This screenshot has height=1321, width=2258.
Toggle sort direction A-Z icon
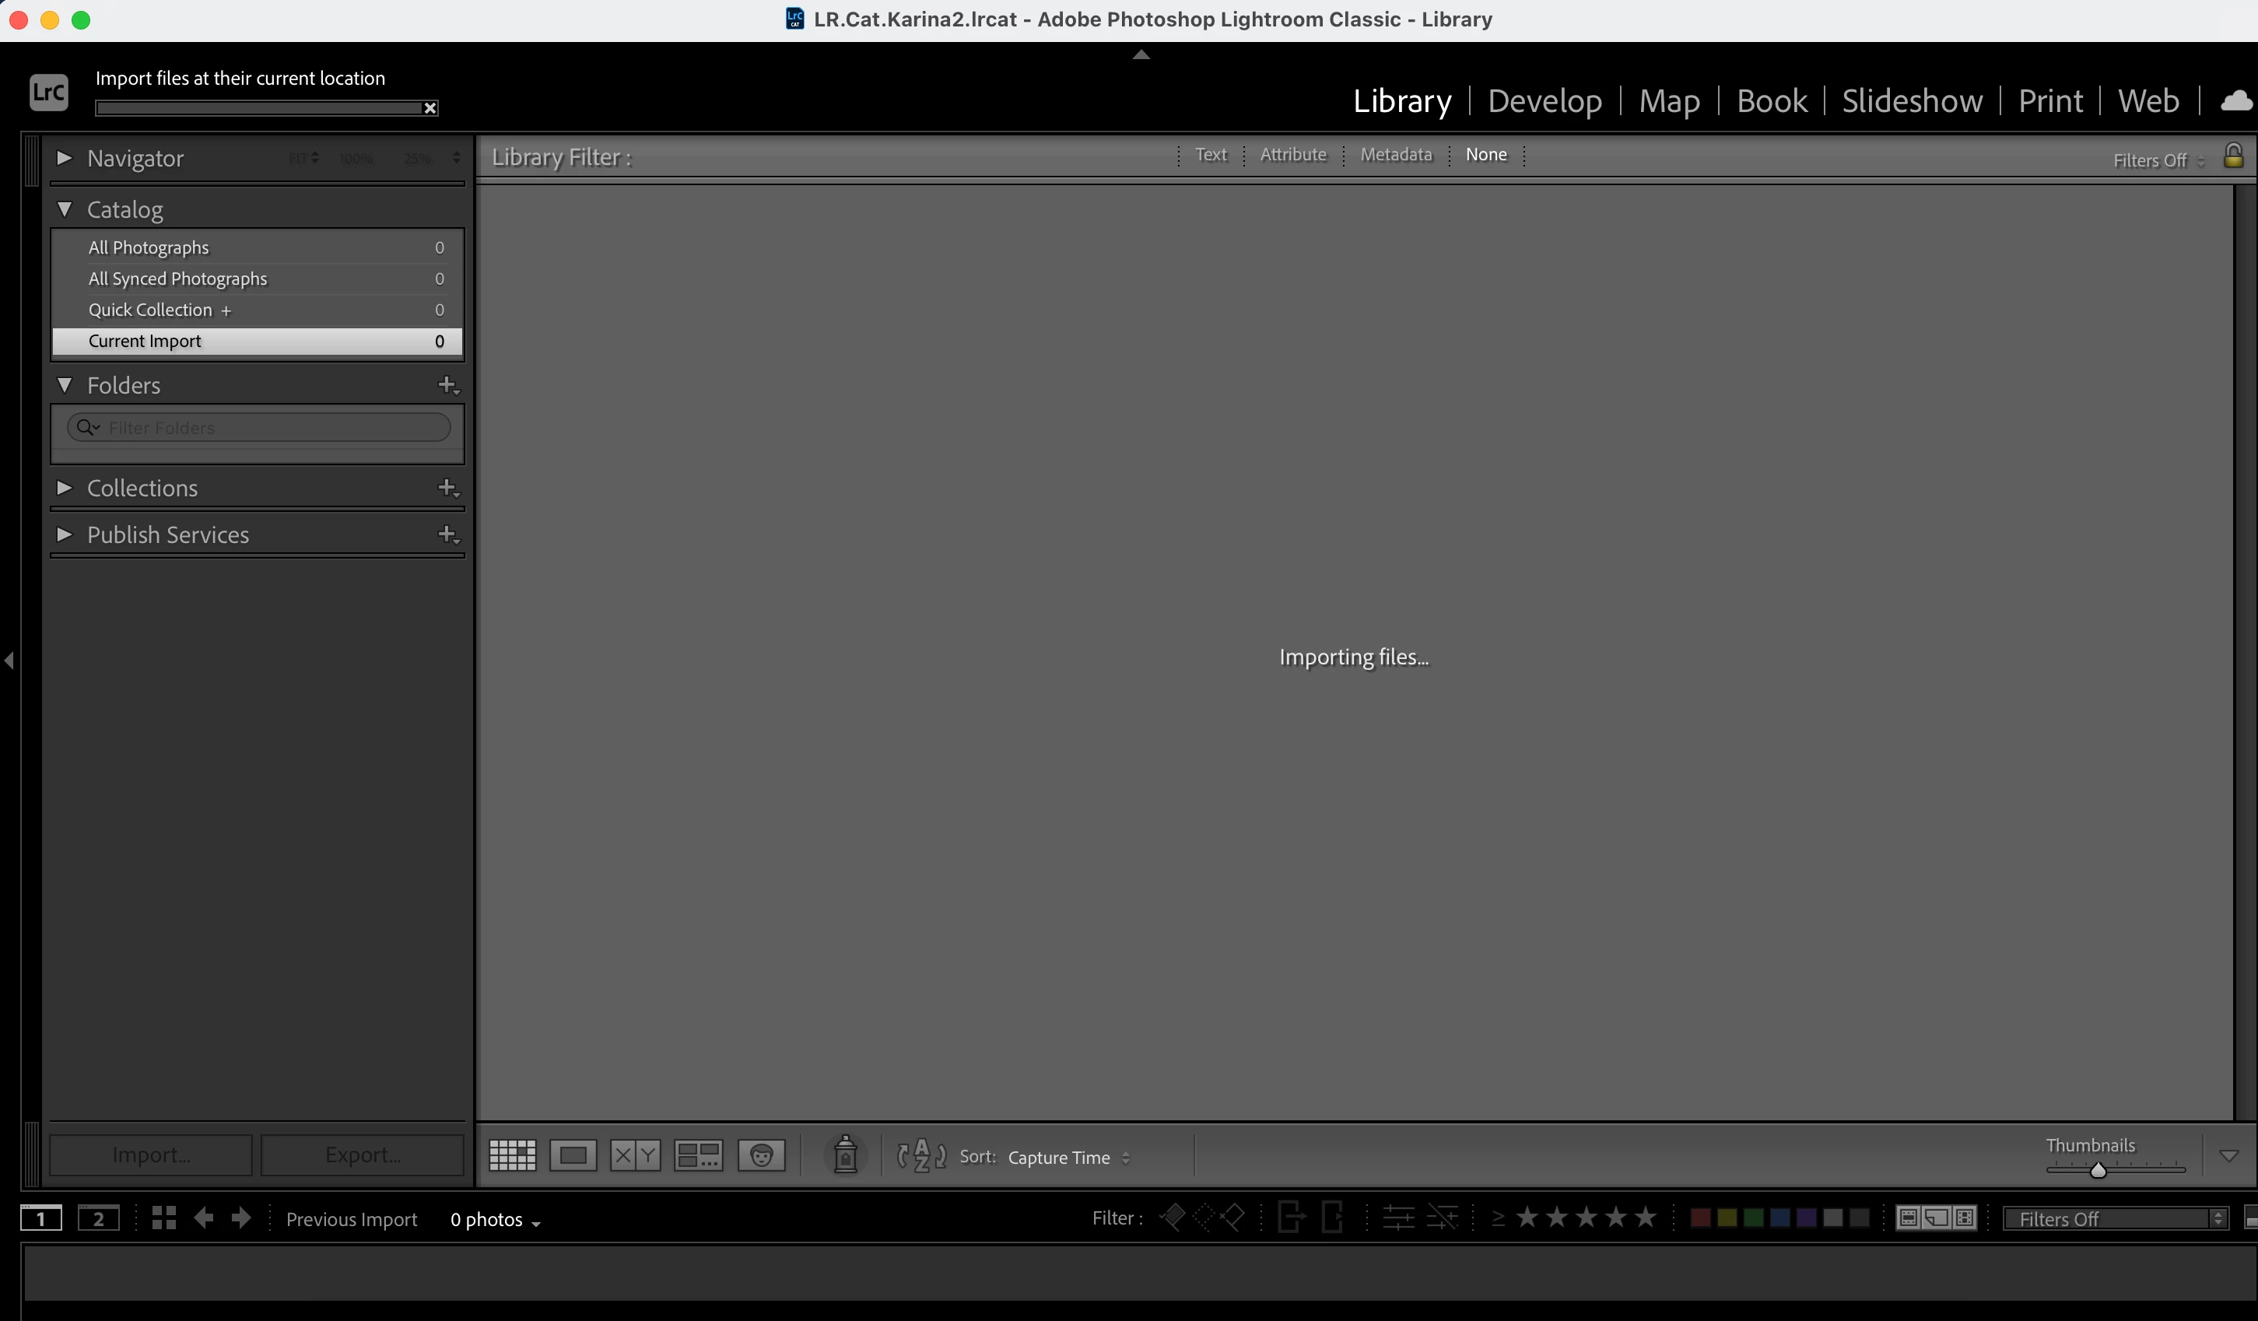tap(921, 1155)
